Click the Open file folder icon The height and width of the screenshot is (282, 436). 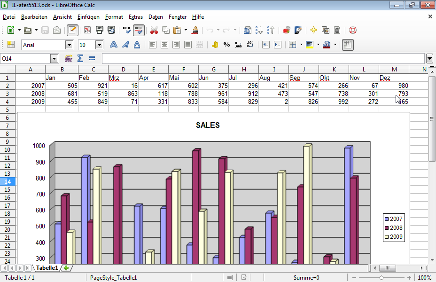coord(28,30)
